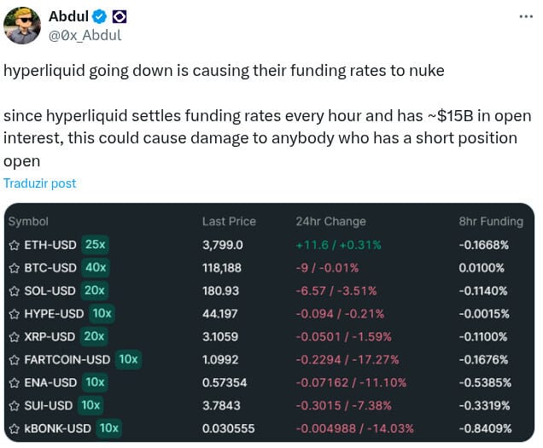Star the ENA-USD market
Viewport: 543px width, 448px height.
pyautogui.click(x=14, y=383)
